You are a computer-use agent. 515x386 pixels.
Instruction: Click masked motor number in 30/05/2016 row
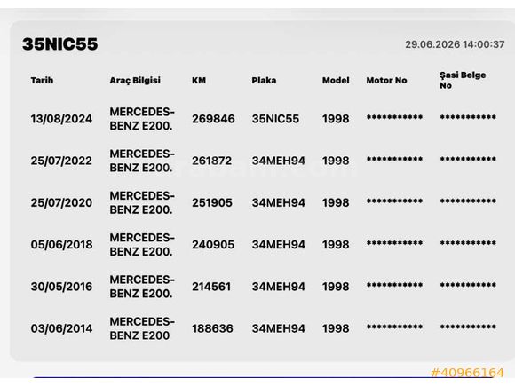tap(394, 285)
